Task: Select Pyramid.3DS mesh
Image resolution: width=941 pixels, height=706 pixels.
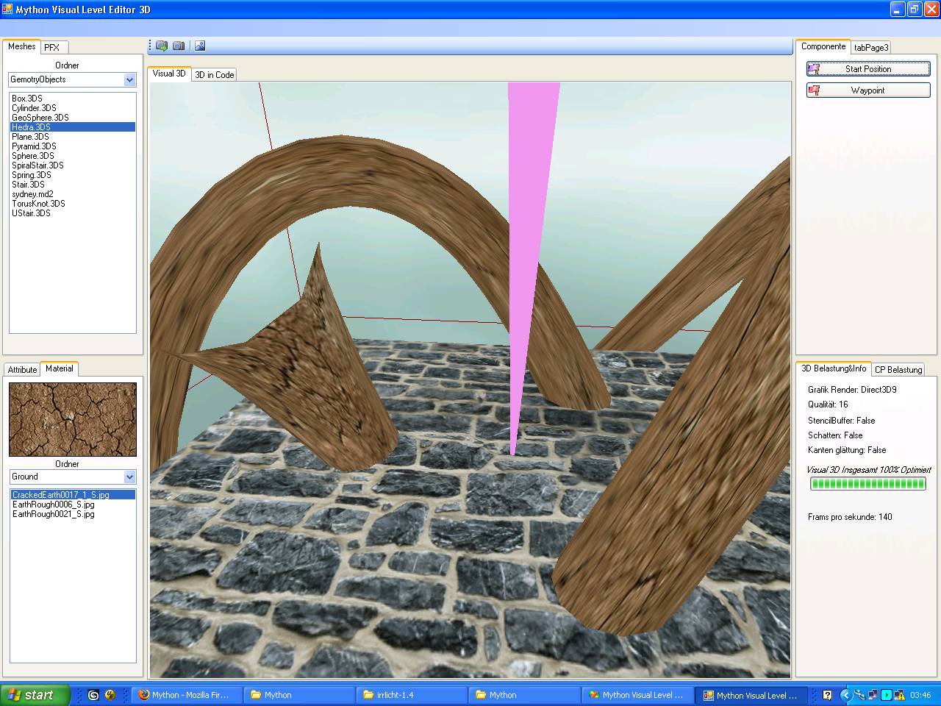Action: 72,146
